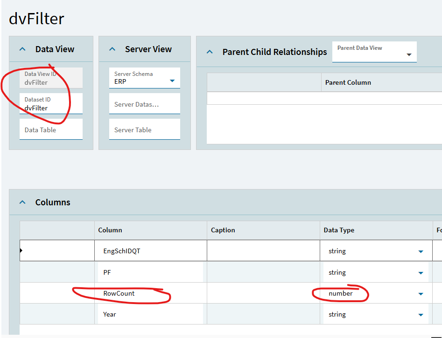Image resolution: width=442 pixels, height=338 pixels.
Task: Click the Caption cell for RowCount
Action: click(263, 293)
